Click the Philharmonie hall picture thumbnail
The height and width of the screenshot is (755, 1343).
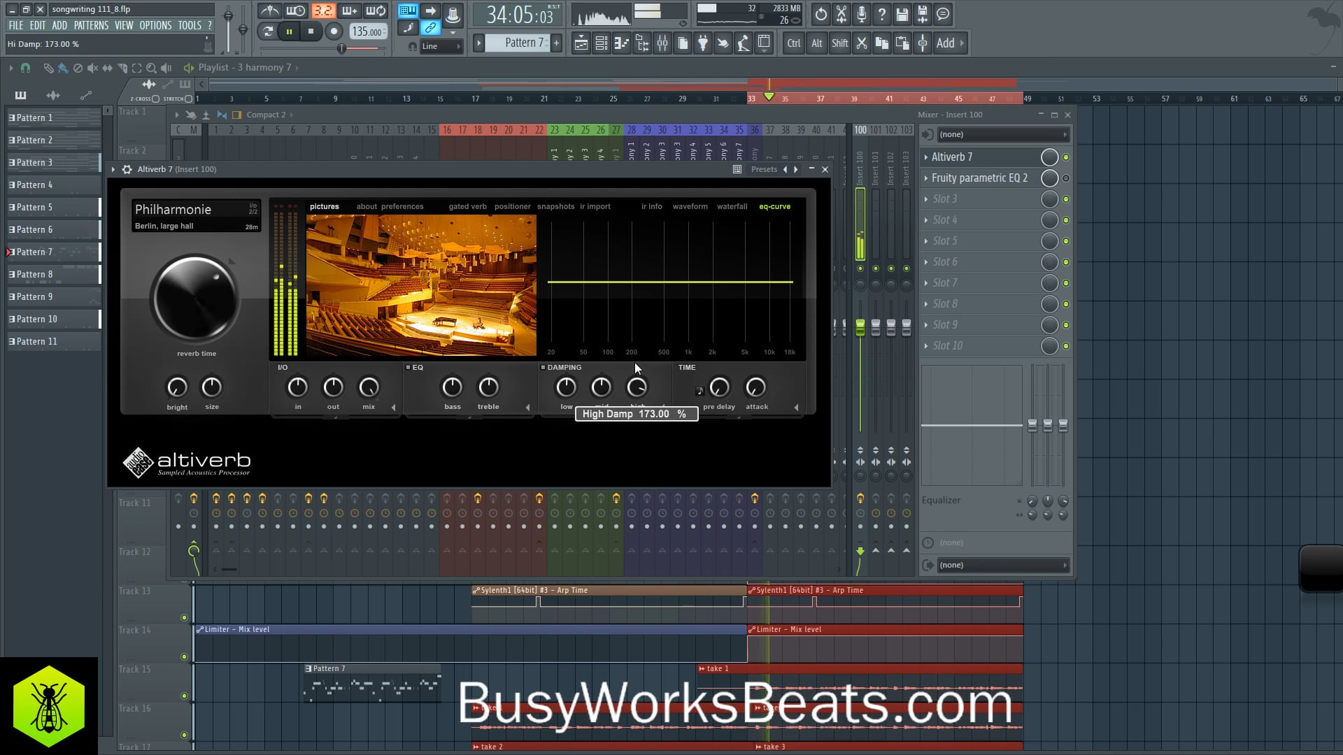coord(421,285)
